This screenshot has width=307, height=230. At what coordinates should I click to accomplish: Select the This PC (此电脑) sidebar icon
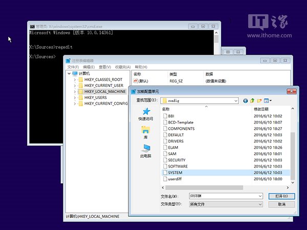pos(146,149)
